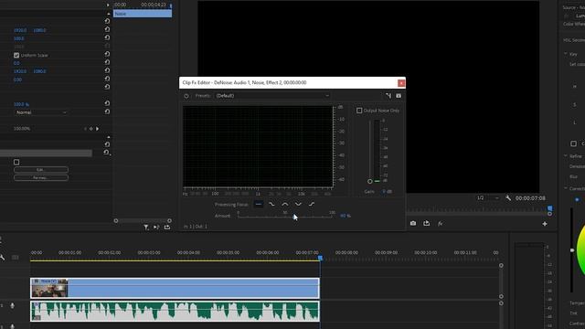Screen dimensions: 585x329
Task: Select flat all-frequencies Processing Focus icon
Action: point(258,204)
